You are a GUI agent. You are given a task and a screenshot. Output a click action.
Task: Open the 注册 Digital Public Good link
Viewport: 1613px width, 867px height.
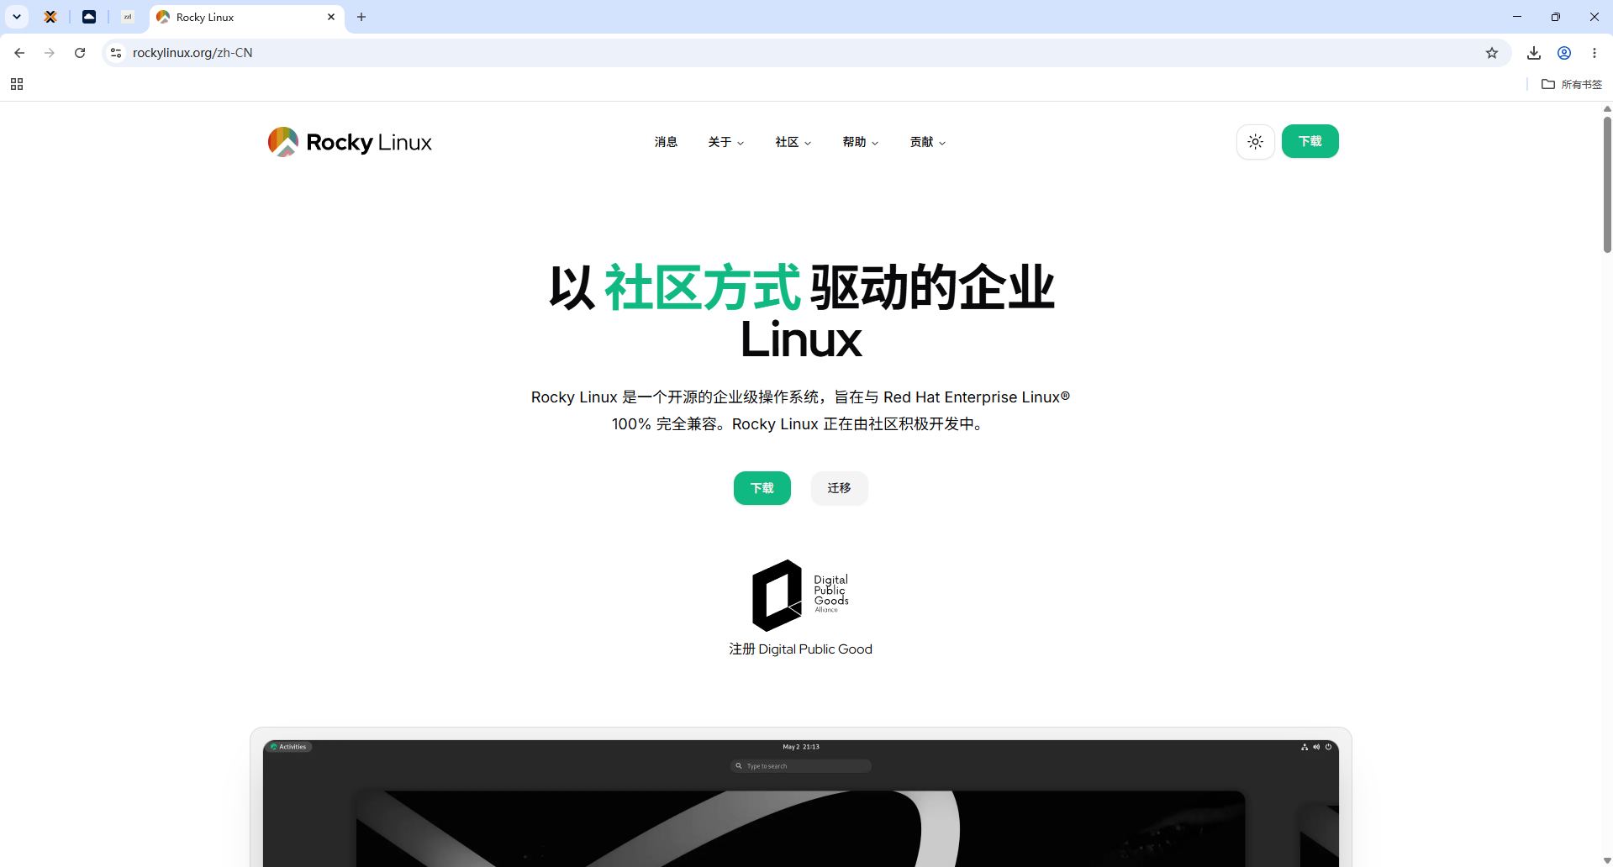point(800,649)
